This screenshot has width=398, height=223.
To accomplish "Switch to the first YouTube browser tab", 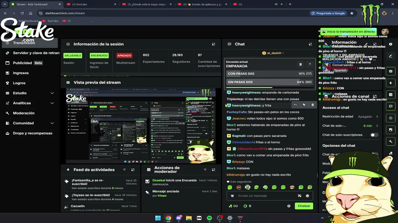I will click(x=91, y=4).
